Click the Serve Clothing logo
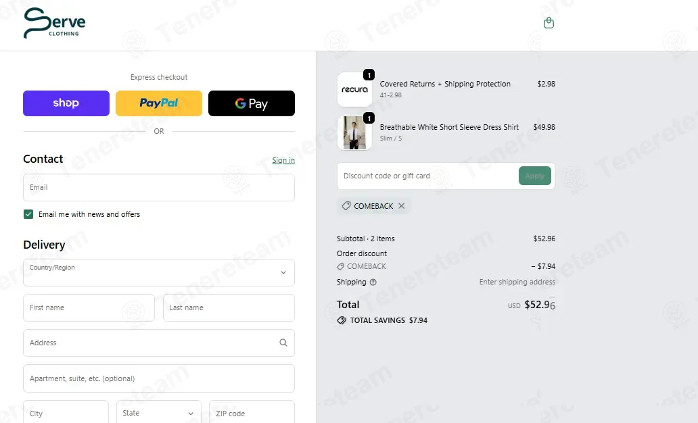The width and height of the screenshot is (698, 423). tap(54, 23)
